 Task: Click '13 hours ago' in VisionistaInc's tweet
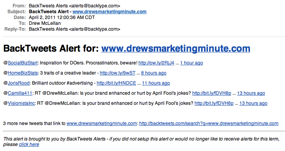[x=253, y=103]
